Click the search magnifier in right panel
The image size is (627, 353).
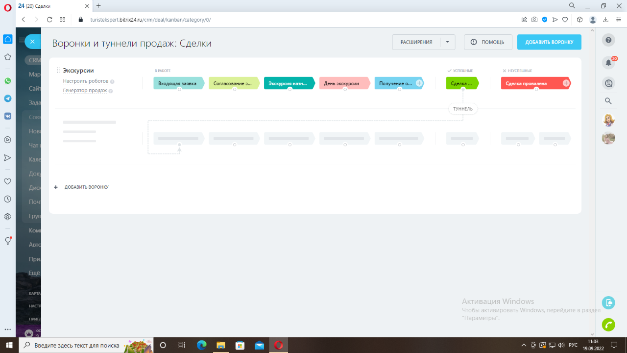click(x=608, y=101)
